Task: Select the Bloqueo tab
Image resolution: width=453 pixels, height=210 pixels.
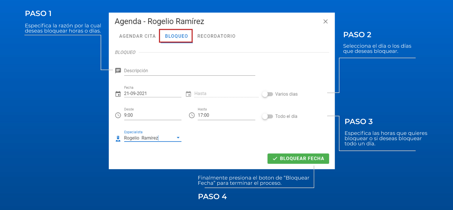Action: (176, 36)
